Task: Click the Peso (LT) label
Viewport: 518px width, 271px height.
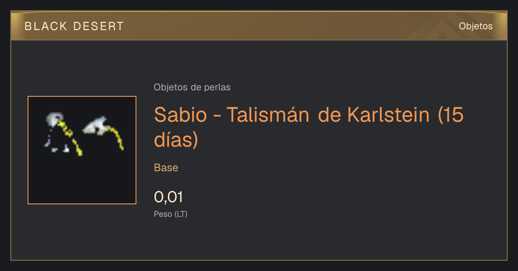Action: coord(171,214)
